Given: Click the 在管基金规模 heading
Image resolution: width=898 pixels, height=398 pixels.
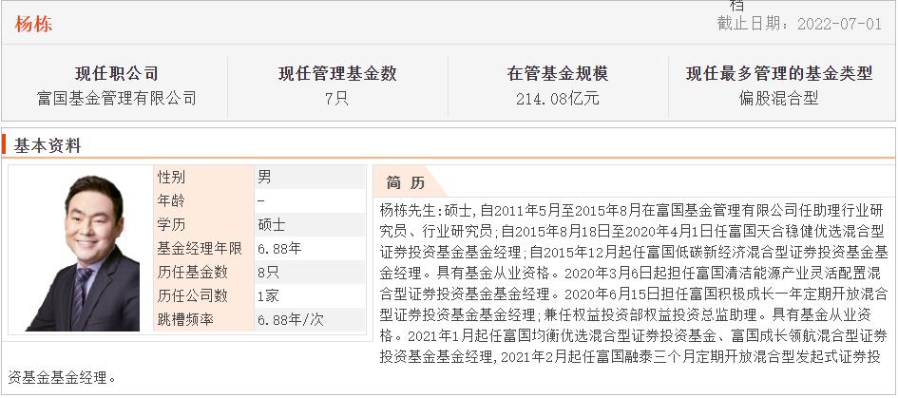Looking at the screenshot, I should [x=557, y=73].
